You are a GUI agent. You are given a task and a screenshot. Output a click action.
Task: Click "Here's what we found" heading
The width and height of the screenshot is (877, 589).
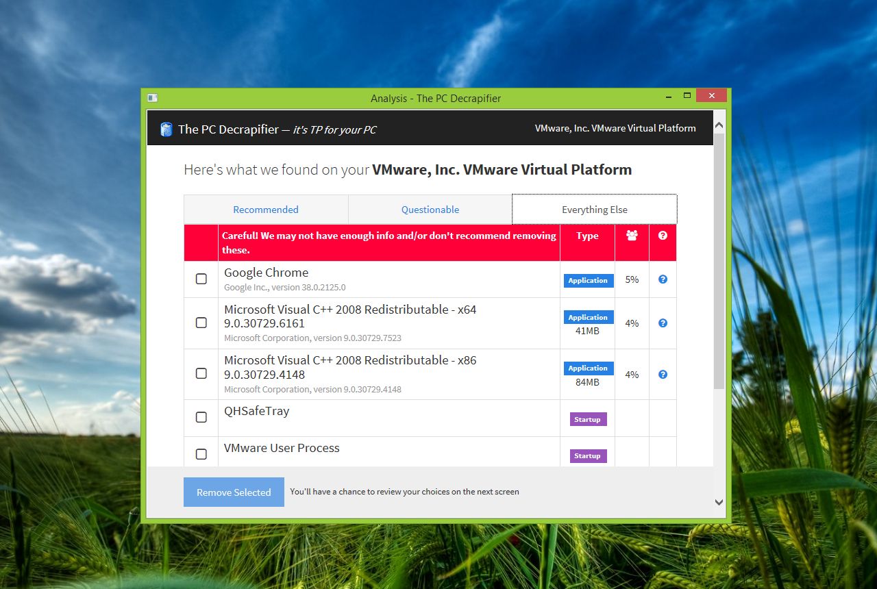coord(408,170)
